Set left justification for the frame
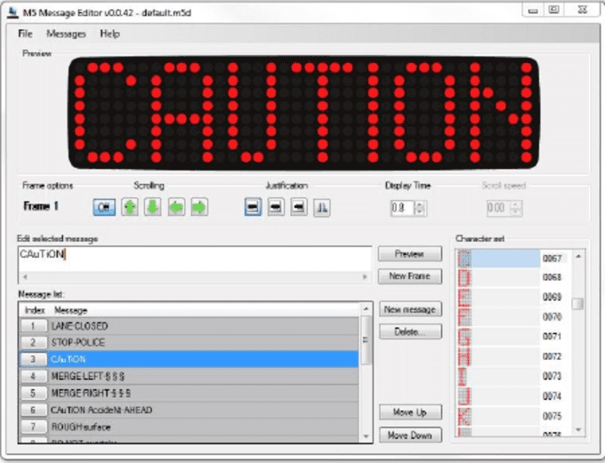 point(254,207)
